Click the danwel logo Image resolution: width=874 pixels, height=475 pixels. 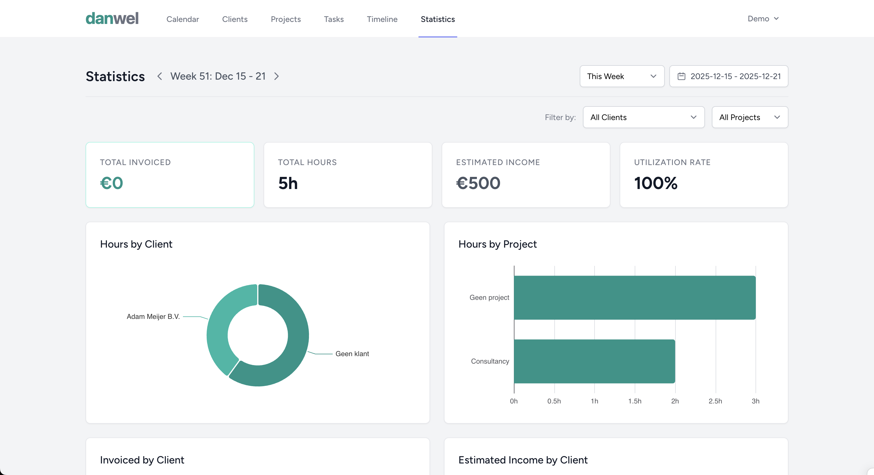click(112, 19)
